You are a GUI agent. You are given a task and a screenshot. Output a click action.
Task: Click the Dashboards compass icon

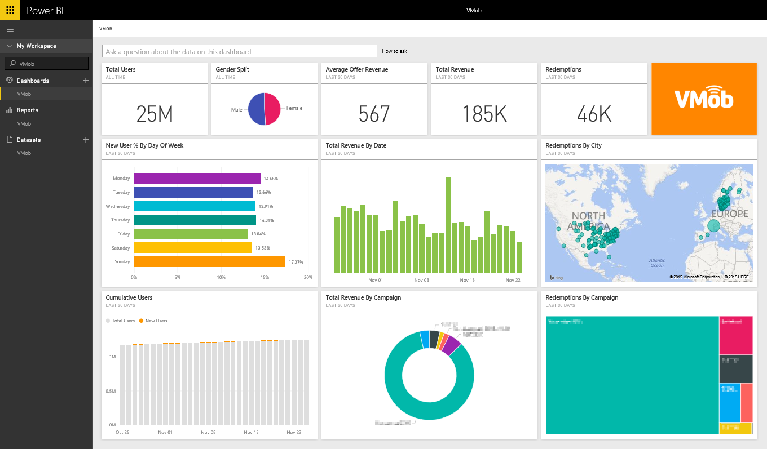point(10,81)
